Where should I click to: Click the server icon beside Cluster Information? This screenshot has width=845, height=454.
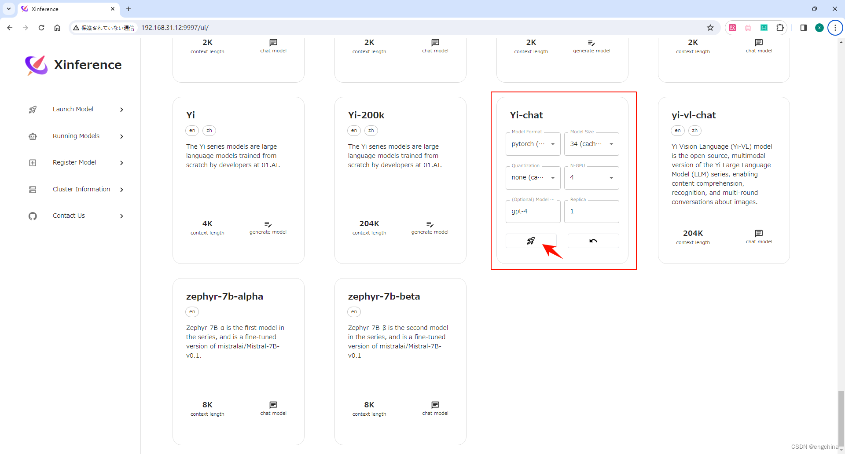point(33,190)
